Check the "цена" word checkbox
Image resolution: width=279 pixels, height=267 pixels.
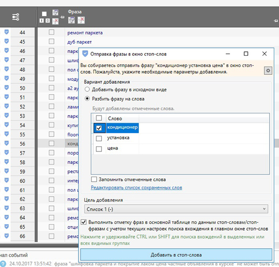[99, 149]
